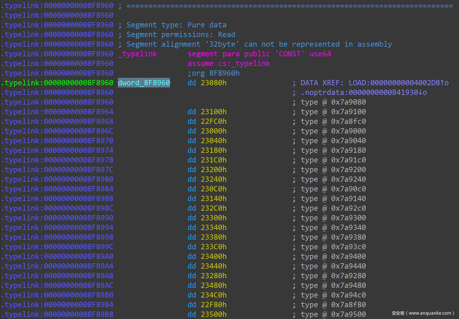Click comment type @ 0x7a9080
This screenshot has height=319, width=459.
(x=333, y=102)
